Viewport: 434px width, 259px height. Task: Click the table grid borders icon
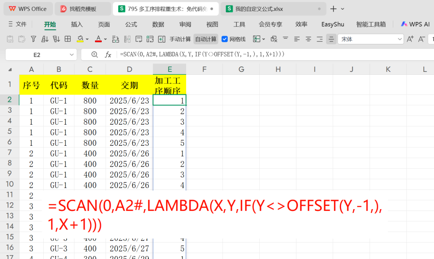(67, 39)
